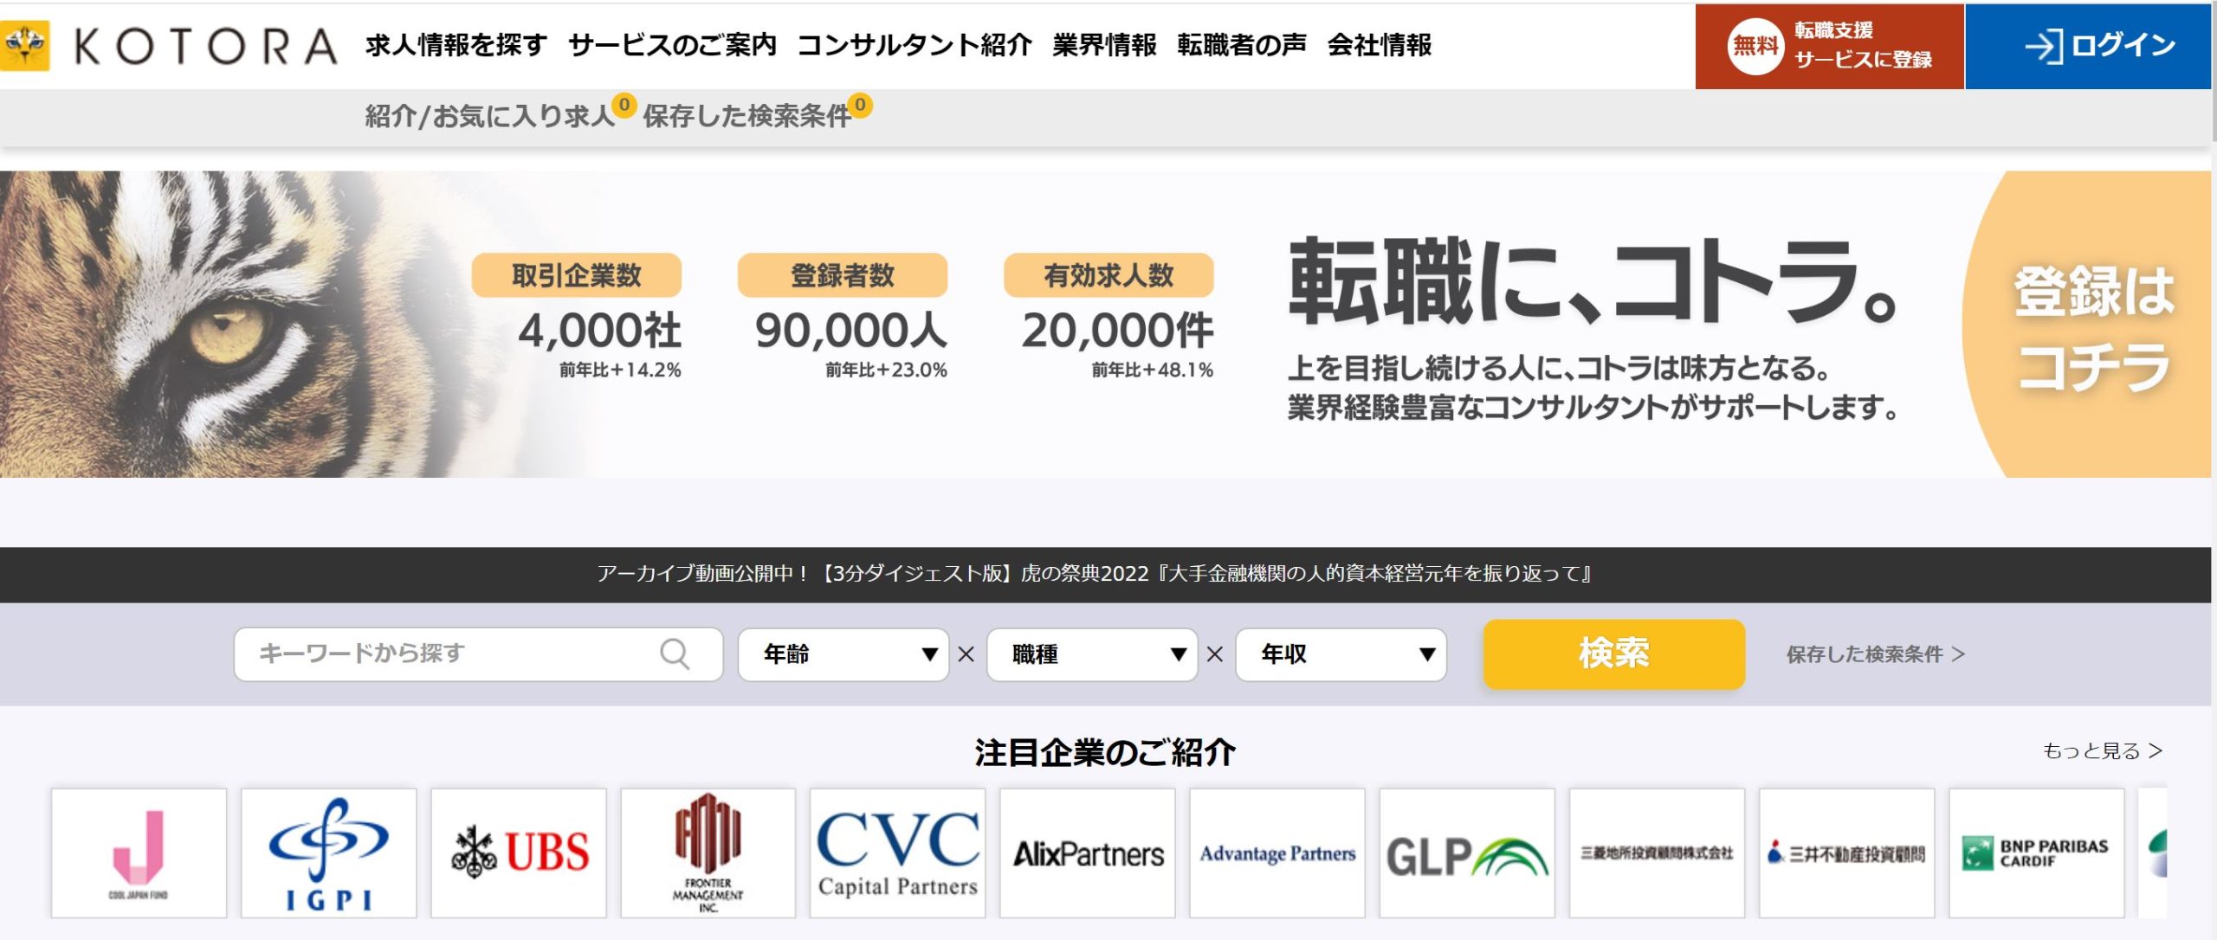The image size is (2217, 940).
Task: Open the BNP Paribas Cardif logo tile
Action: [x=2036, y=853]
